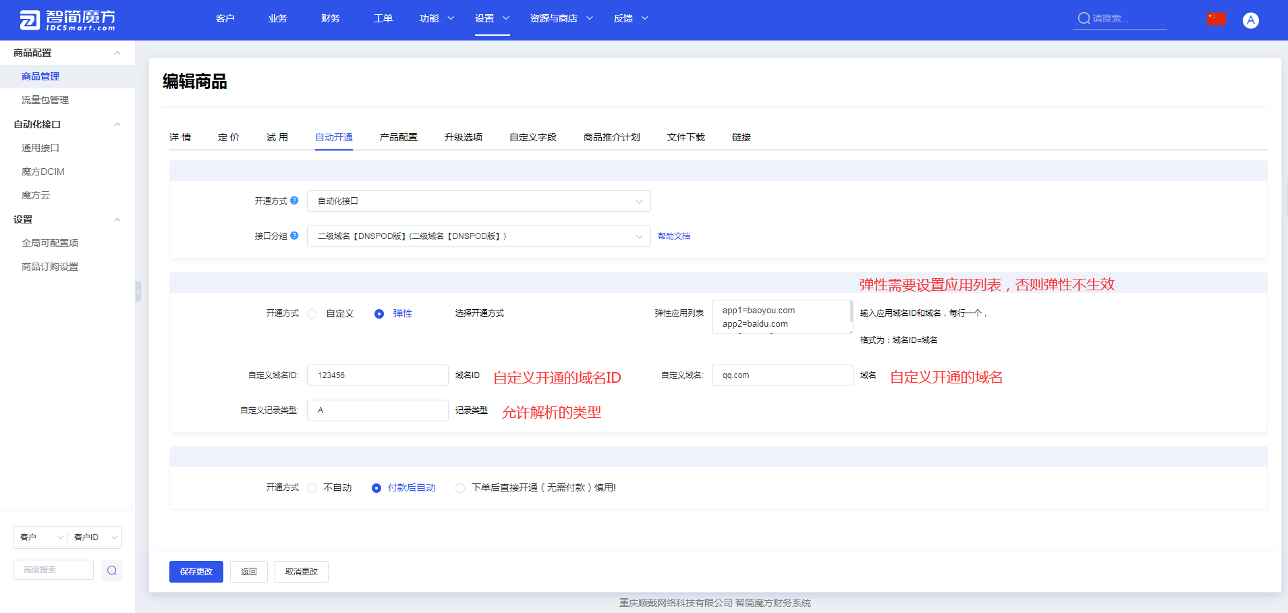Click the 返回 button

pos(249,572)
